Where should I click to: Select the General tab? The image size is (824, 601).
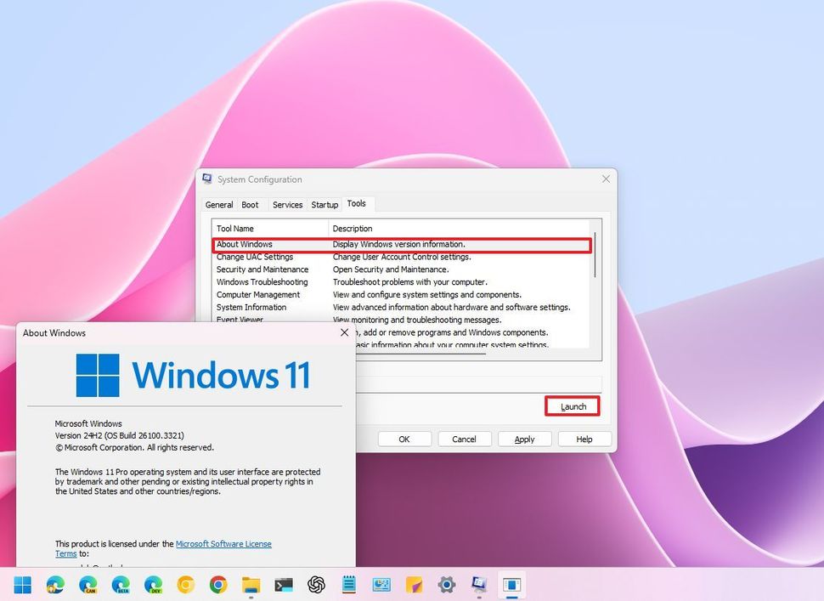(x=218, y=204)
